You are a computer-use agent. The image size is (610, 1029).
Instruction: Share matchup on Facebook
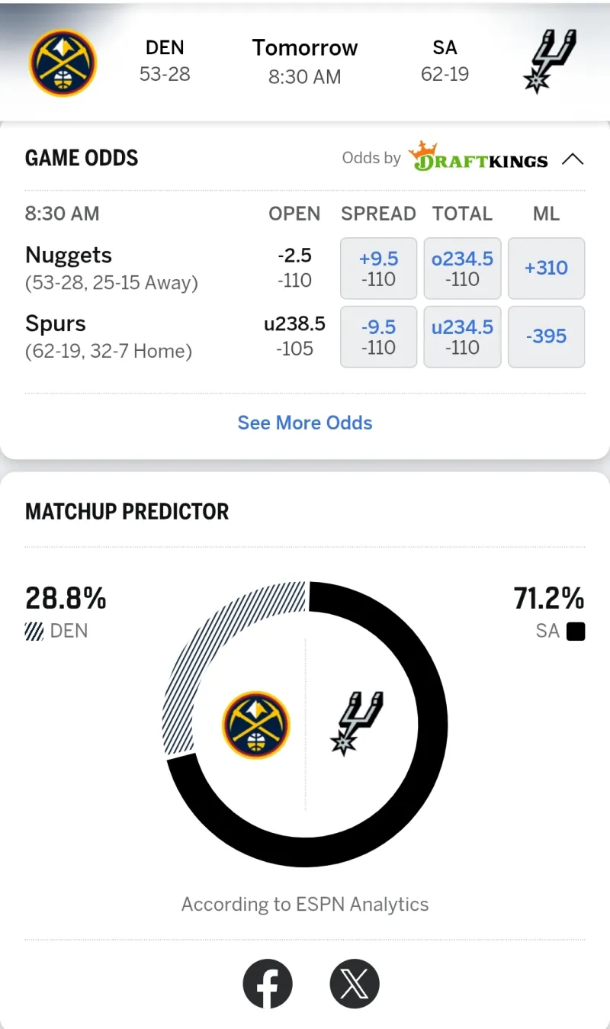pyautogui.click(x=268, y=984)
